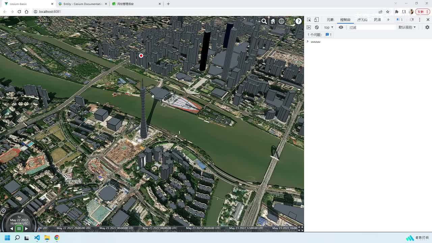Switch to the 控制台 DevTools panel

pos(345,20)
